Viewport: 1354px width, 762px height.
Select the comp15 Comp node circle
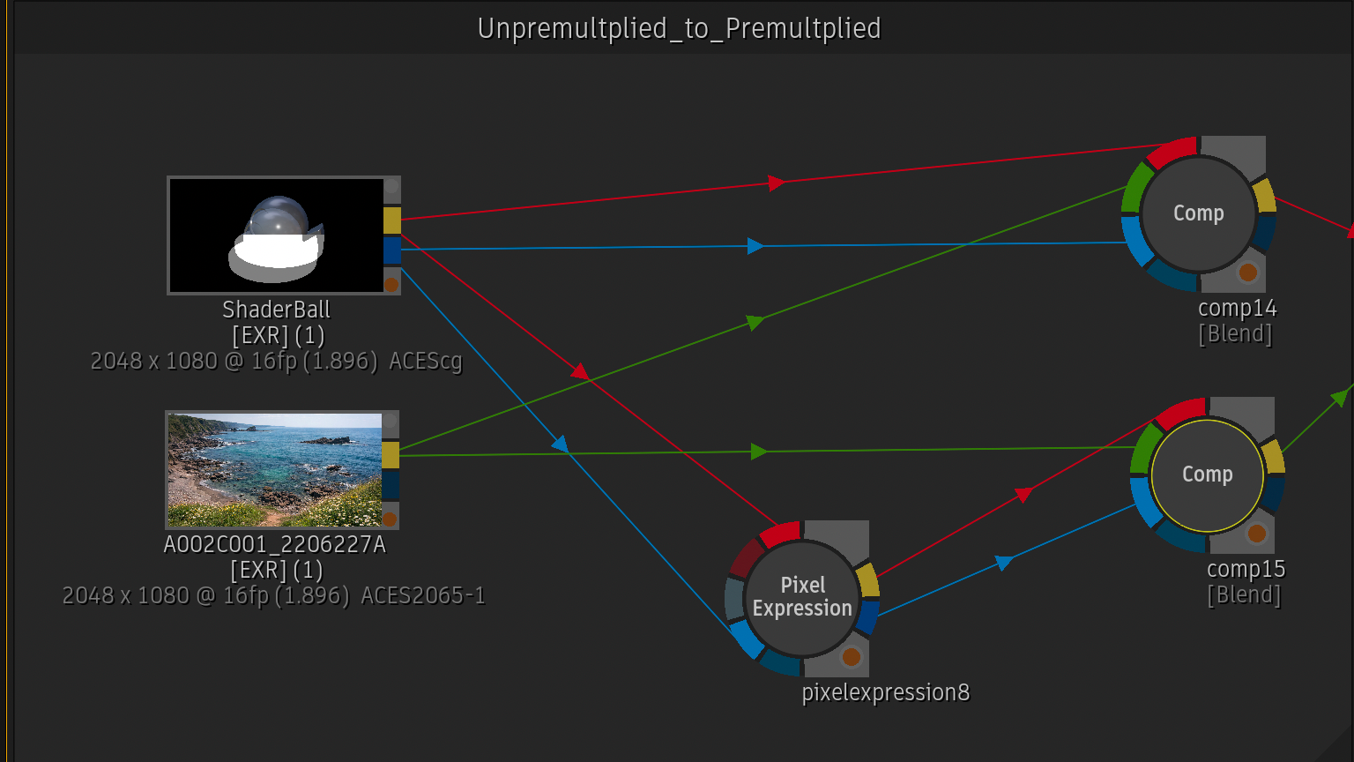tap(1207, 474)
